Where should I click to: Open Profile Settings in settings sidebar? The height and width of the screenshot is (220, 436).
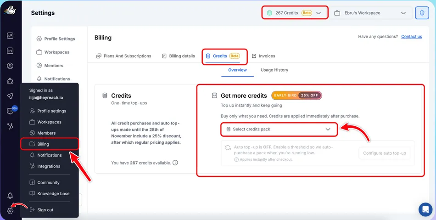coord(56,39)
